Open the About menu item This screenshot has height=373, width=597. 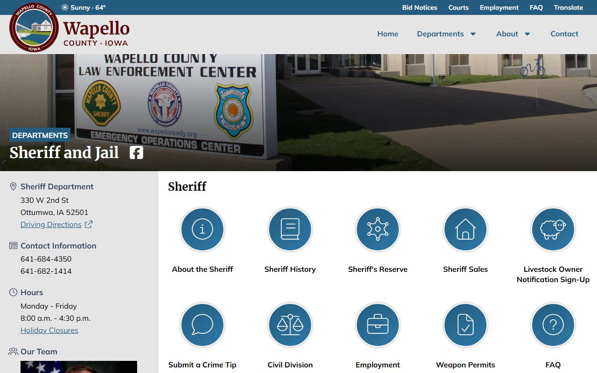click(x=507, y=34)
